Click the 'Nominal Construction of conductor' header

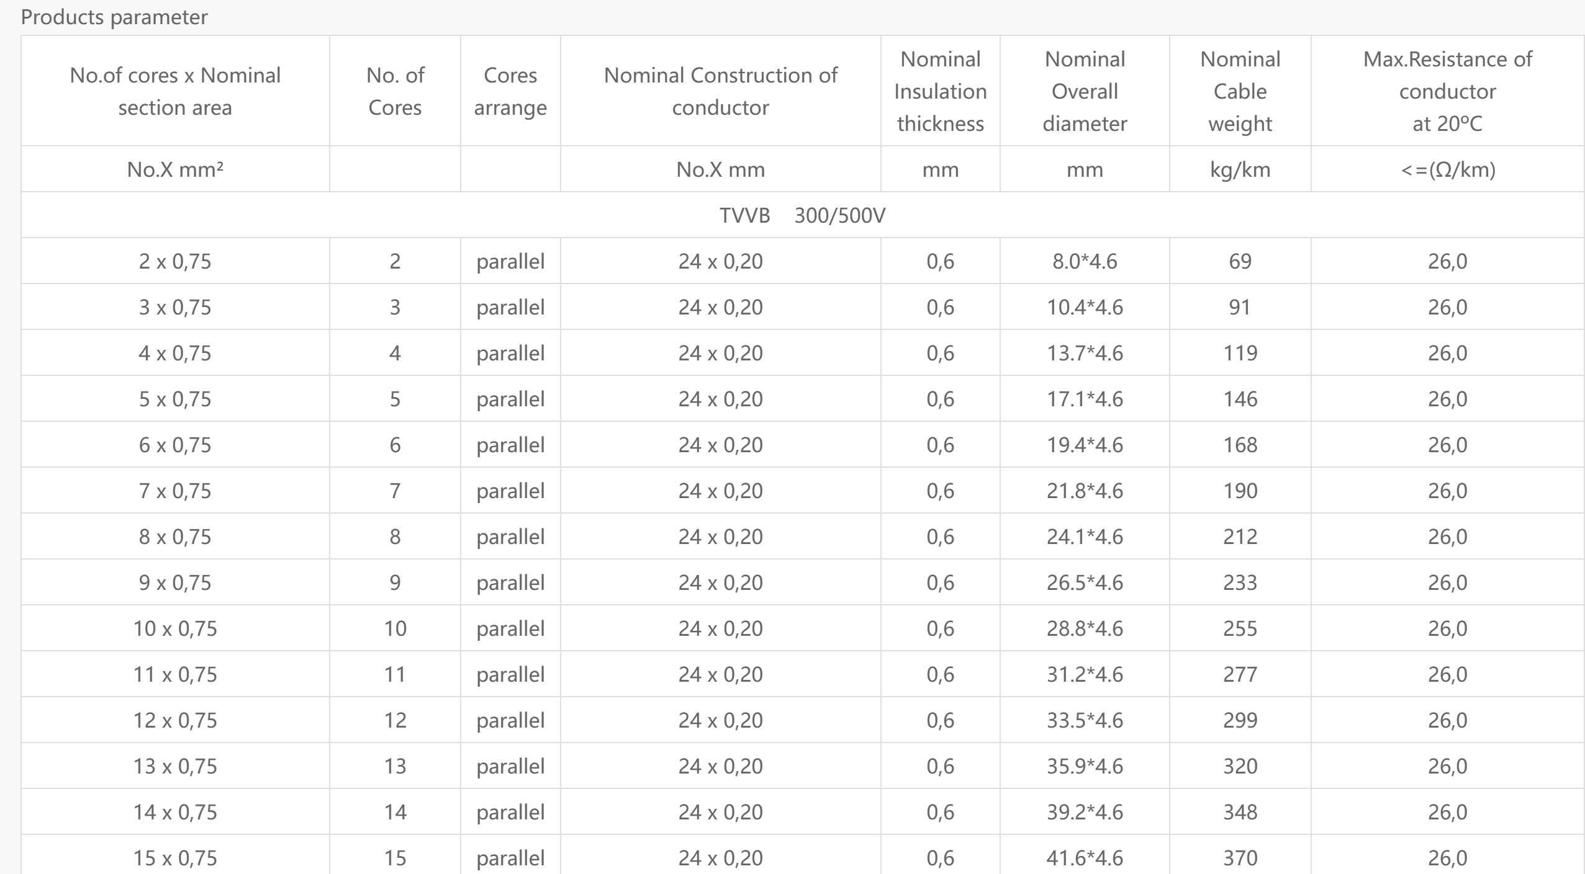(720, 91)
